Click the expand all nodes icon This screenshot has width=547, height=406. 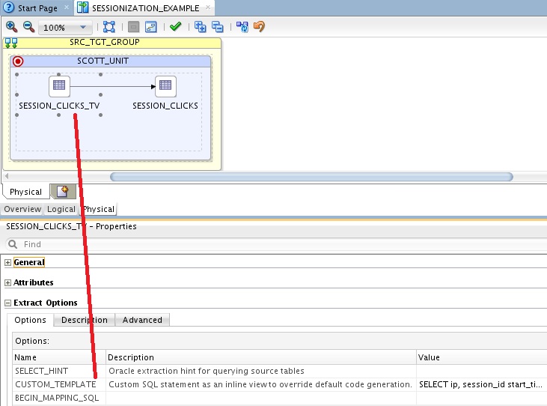pos(201,27)
